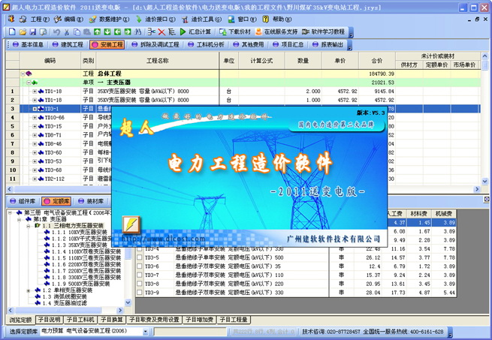Image resolution: width=492 pixels, height=340 pixels.
Task: Tick the checkbox for row YD3-6
Action: point(140,266)
